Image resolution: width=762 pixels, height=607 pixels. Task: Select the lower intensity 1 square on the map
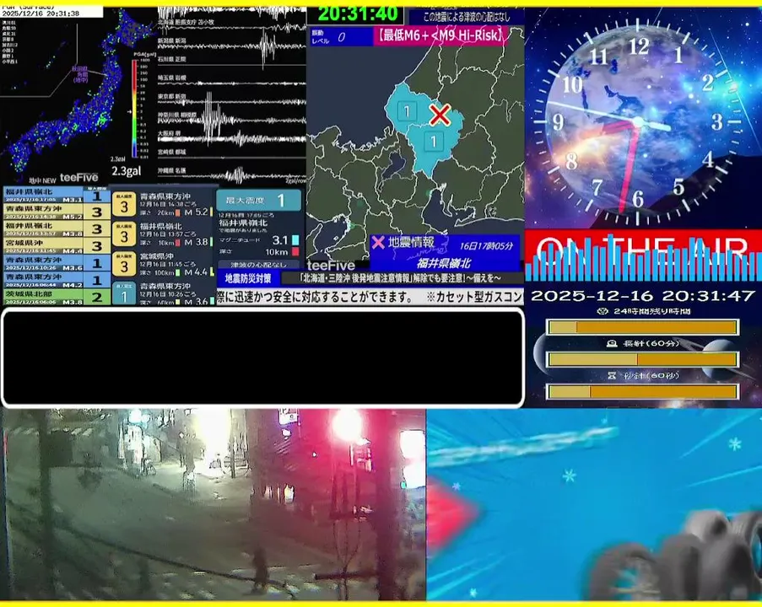click(433, 142)
